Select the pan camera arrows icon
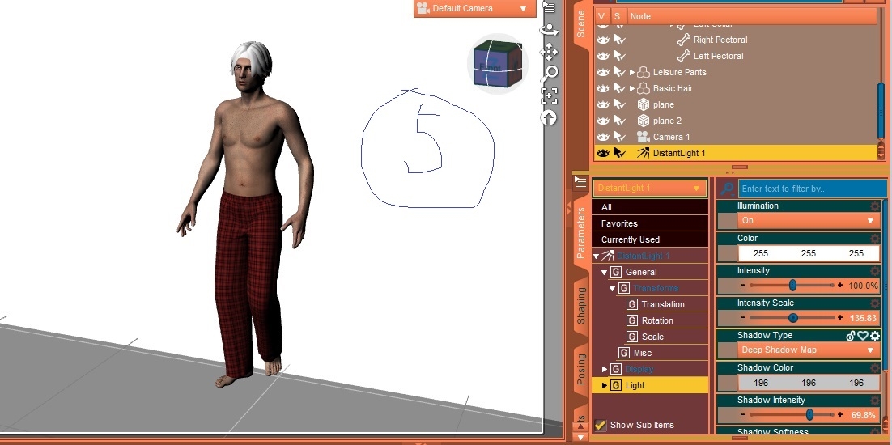This screenshot has height=445, width=892. click(549, 53)
